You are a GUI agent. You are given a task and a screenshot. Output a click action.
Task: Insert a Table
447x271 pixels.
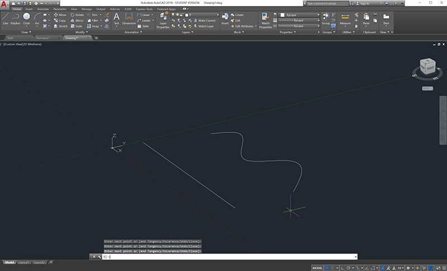(143, 26)
